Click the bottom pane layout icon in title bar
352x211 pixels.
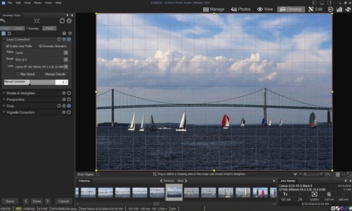coord(322,3)
